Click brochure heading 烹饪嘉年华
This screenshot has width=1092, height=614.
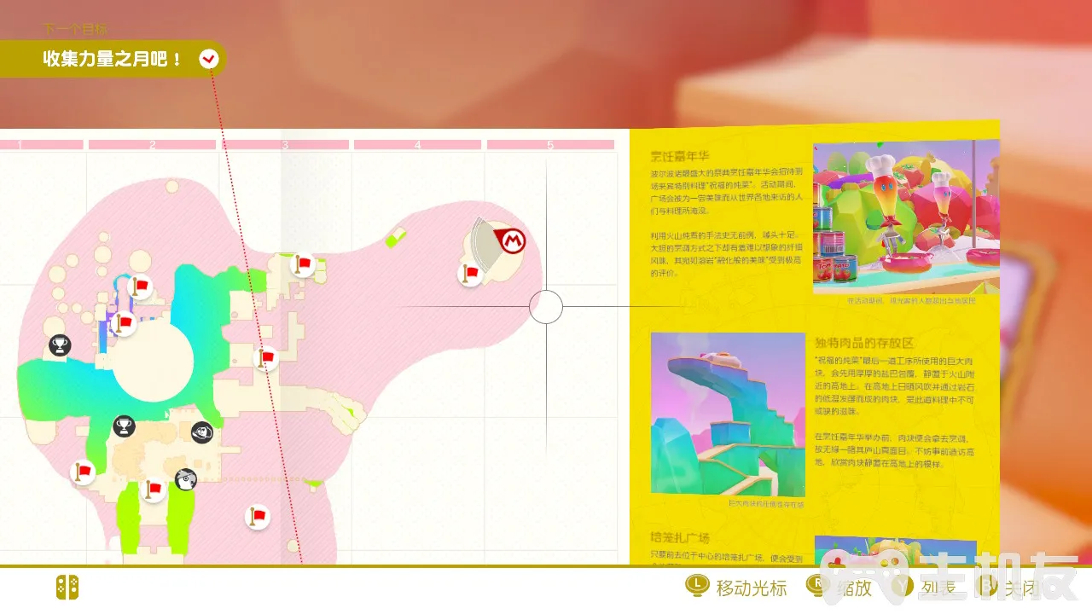point(680,157)
